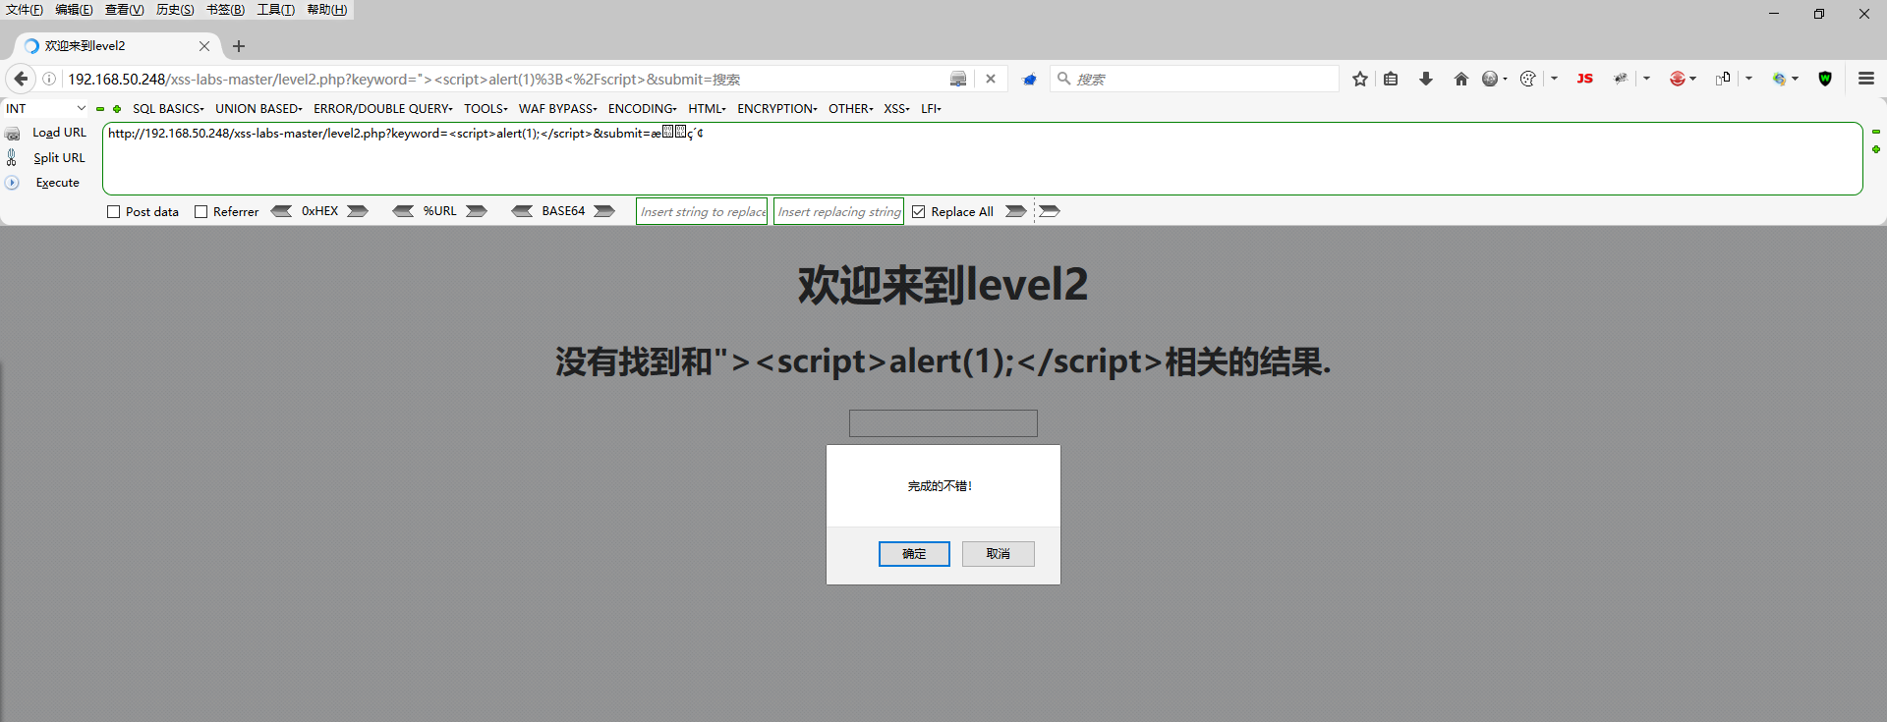Image resolution: width=1887 pixels, height=722 pixels.
Task: Show bookmarks list icon
Action: pos(1391,79)
